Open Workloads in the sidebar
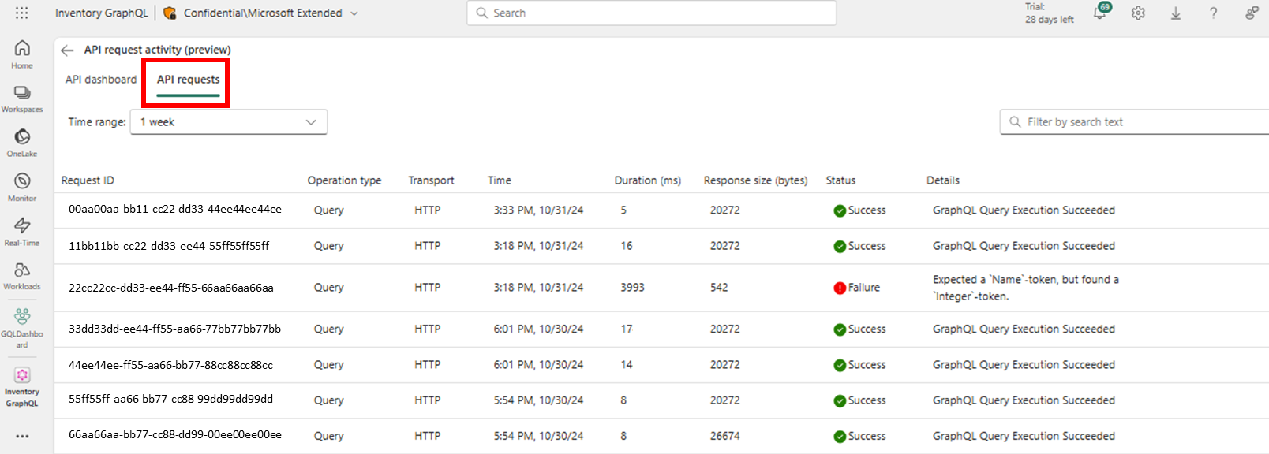This screenshot has height=454, width=1269. point(22,275)
